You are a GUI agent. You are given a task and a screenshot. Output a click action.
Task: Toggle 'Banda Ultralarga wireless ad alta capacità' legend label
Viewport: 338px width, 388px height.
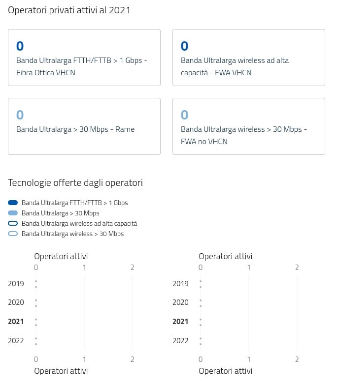pos(79,223)
